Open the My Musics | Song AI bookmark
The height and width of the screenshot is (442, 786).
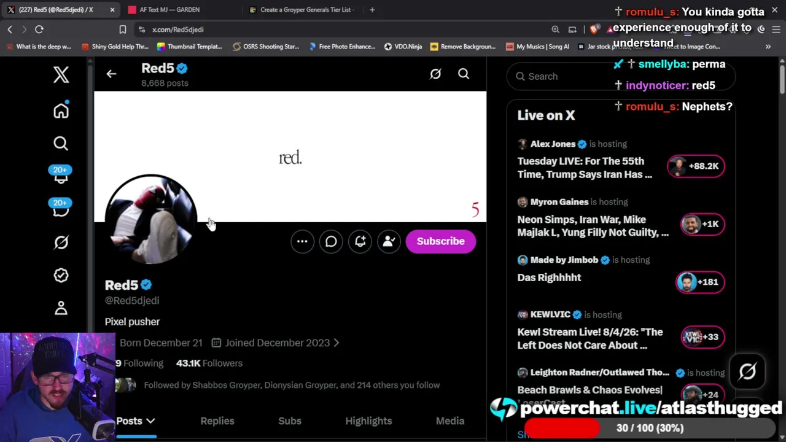pos(538,47)
